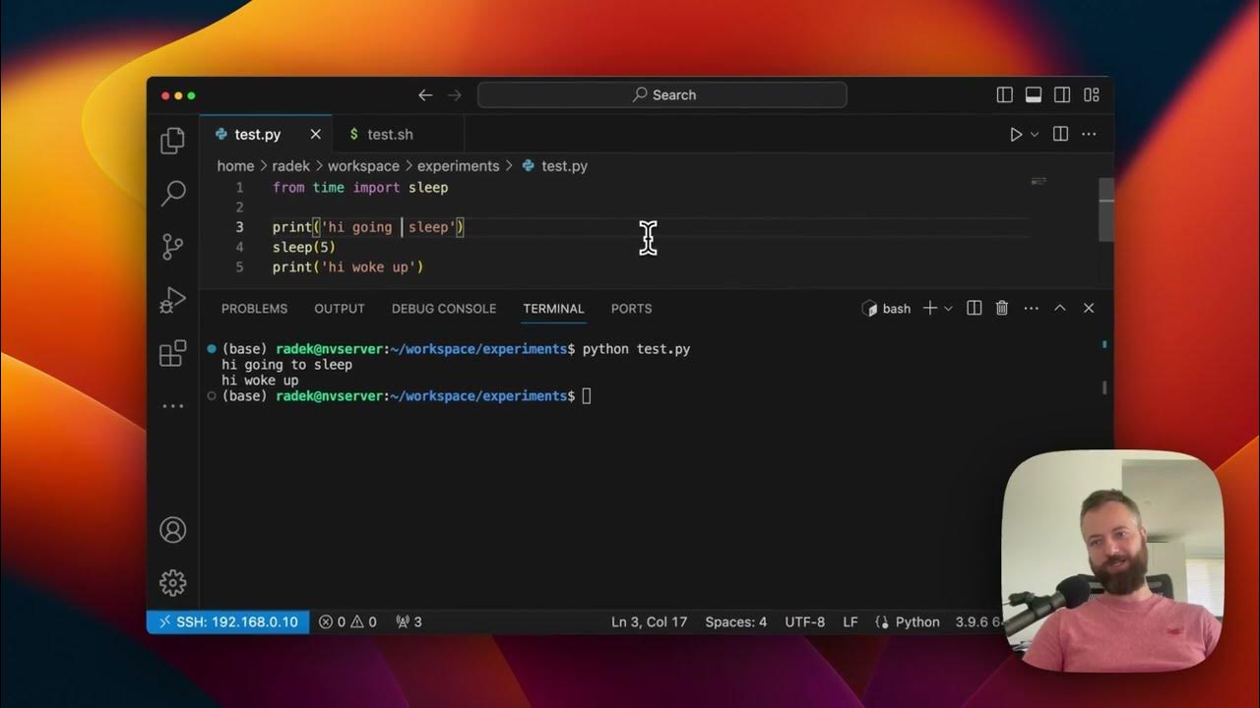
Task: Open the Source Control view
Action: [172, 247]
